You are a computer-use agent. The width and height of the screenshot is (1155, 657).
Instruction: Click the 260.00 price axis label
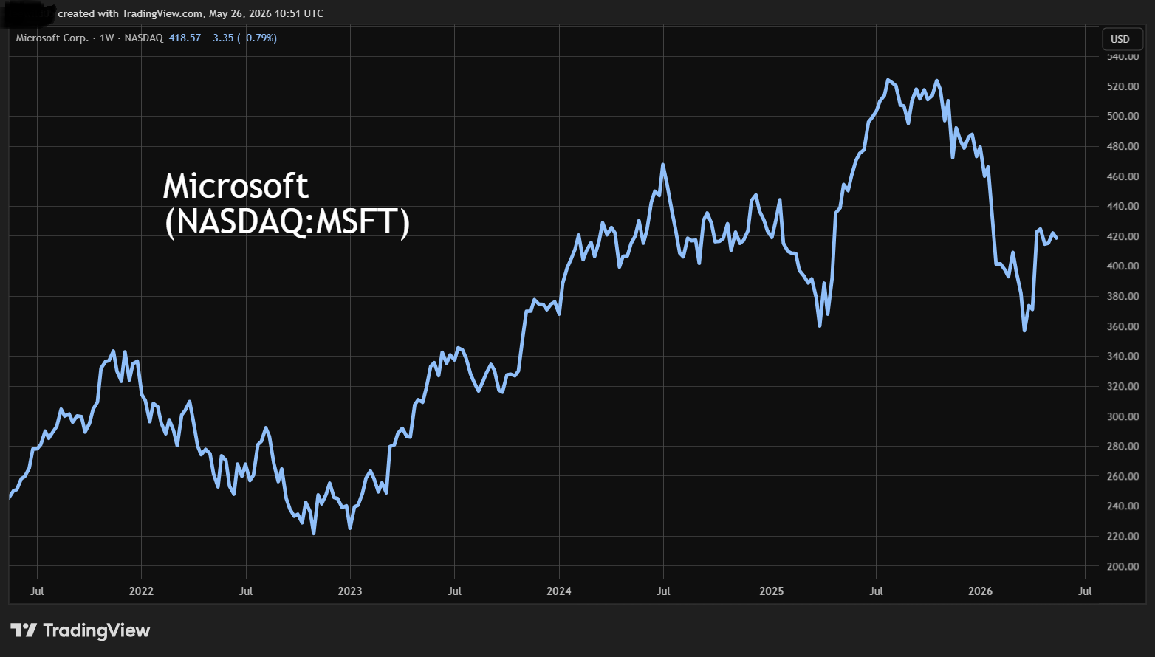click(1123, 476)
